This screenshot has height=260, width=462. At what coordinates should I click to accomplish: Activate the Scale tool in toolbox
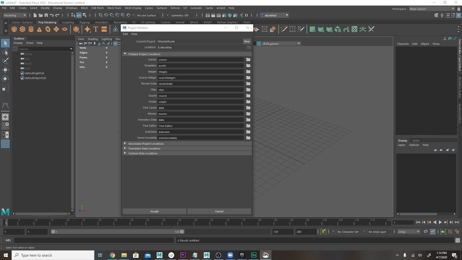pos(5,88)
